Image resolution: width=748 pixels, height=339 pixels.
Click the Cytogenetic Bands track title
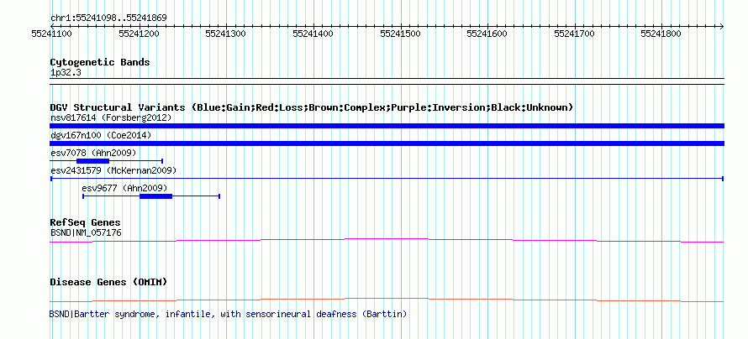point(100,62)
